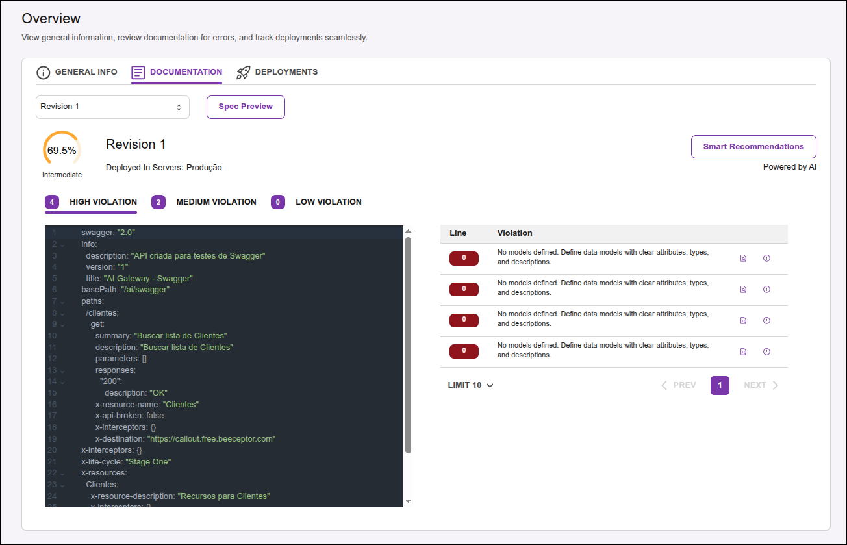Screen dimensions: 847x545
Task: Click spec view icon on second violation row
Action: pos(743,289)
